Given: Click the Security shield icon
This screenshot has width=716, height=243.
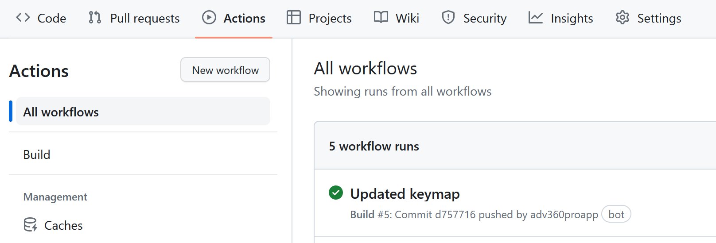Looking at the screenshot, I should (448, 18).
